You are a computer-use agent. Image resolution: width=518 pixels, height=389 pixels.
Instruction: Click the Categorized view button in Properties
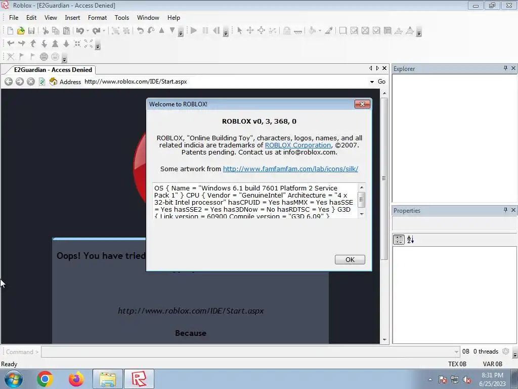click(399, 240)
